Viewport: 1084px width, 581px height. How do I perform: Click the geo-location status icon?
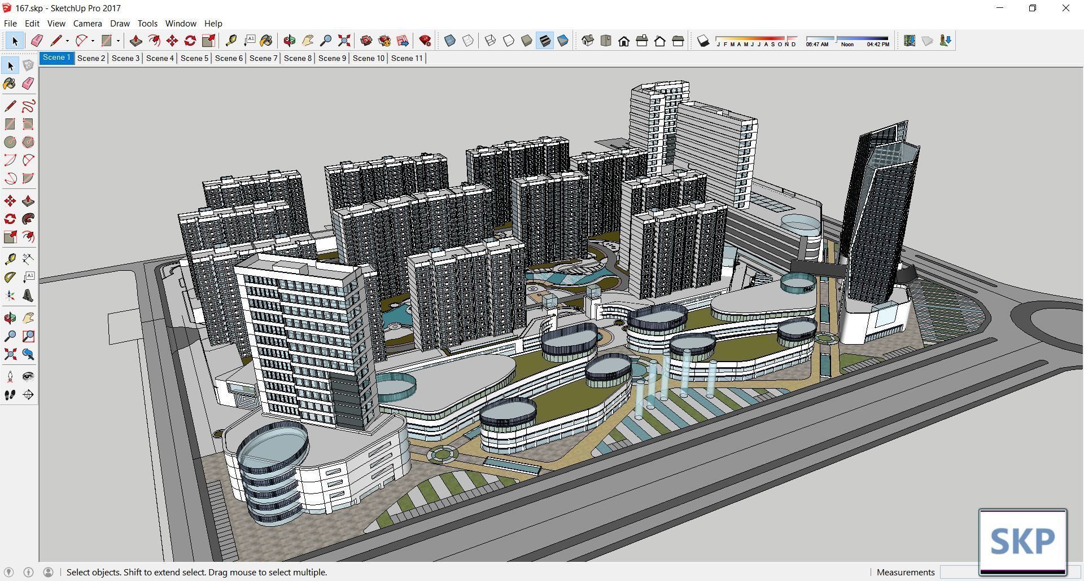pyautogui.click(x=8, y=572)
